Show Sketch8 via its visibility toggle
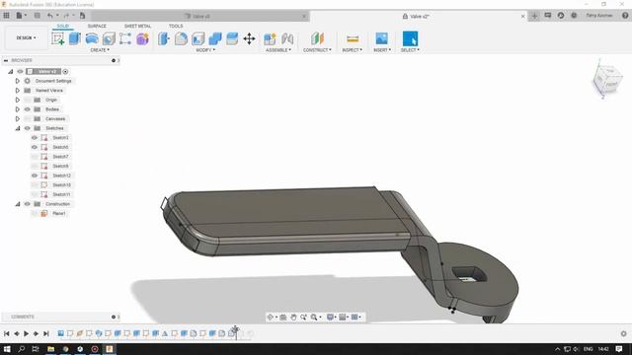 click(35, 167)
